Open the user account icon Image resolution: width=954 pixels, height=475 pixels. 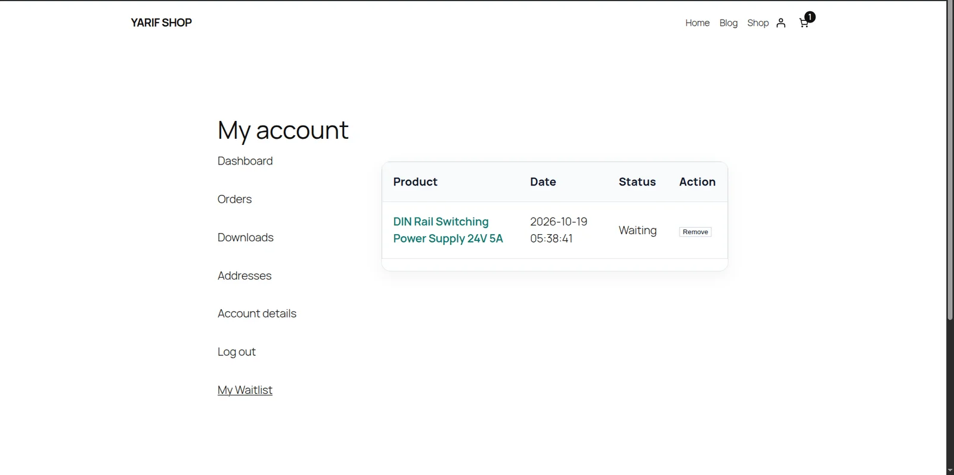click(x=781, y=23)
